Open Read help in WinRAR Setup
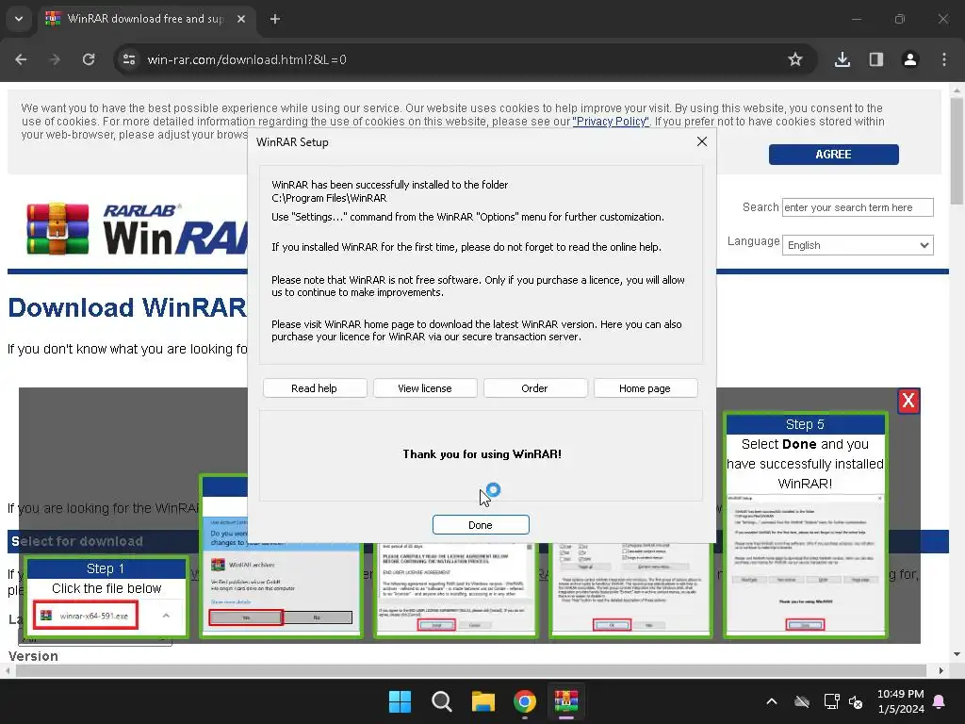Screen dimensions: 965x724 click(315, 387)
